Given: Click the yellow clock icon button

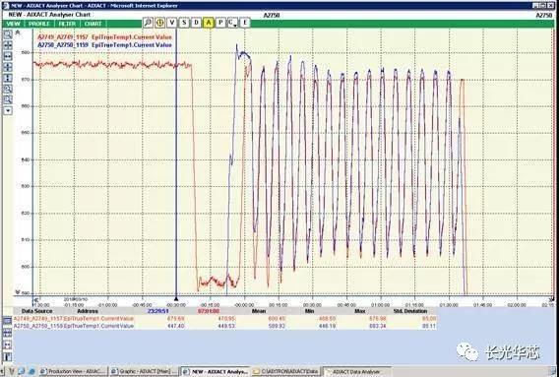Looking at the screenshot, I should pyautogui.click(x=159, y=23).
